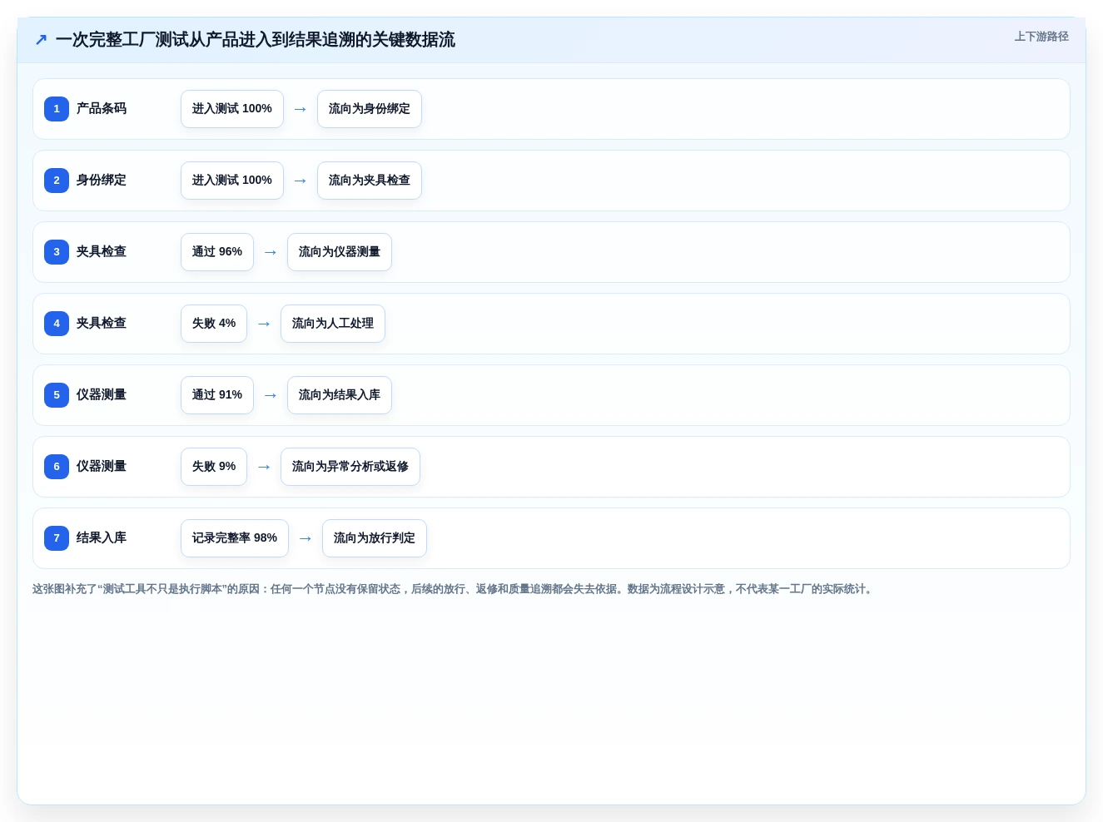The width and height of the screenshot is (1103, 822).
Task: Open the 流向为放行判定 destination chip
Action: (375, 538)
